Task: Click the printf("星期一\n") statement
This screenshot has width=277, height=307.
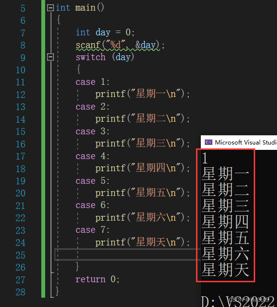Action: (143, 94)
